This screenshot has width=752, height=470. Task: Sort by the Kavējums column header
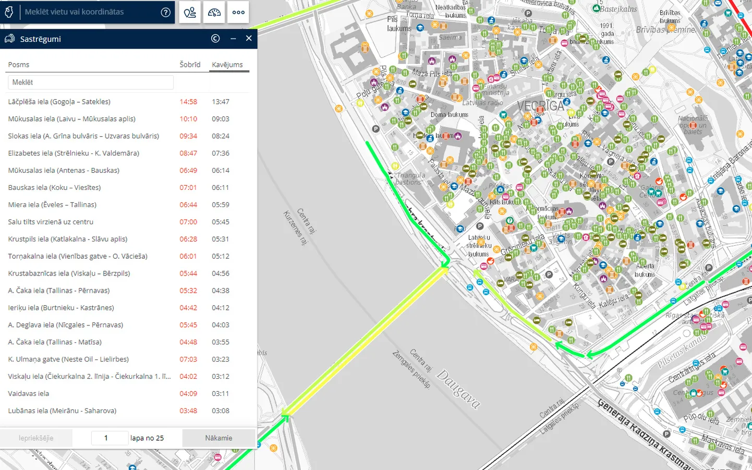click(x=227, y=65)
